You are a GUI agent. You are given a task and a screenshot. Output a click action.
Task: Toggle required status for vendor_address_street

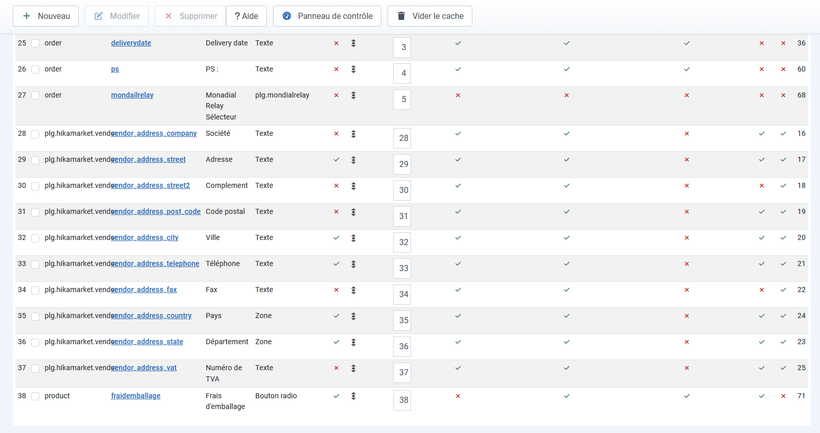click(336, 160)
